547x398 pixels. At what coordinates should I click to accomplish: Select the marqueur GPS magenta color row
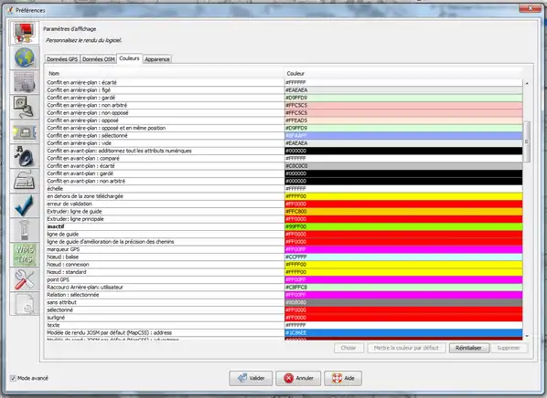tap(284, 249)
